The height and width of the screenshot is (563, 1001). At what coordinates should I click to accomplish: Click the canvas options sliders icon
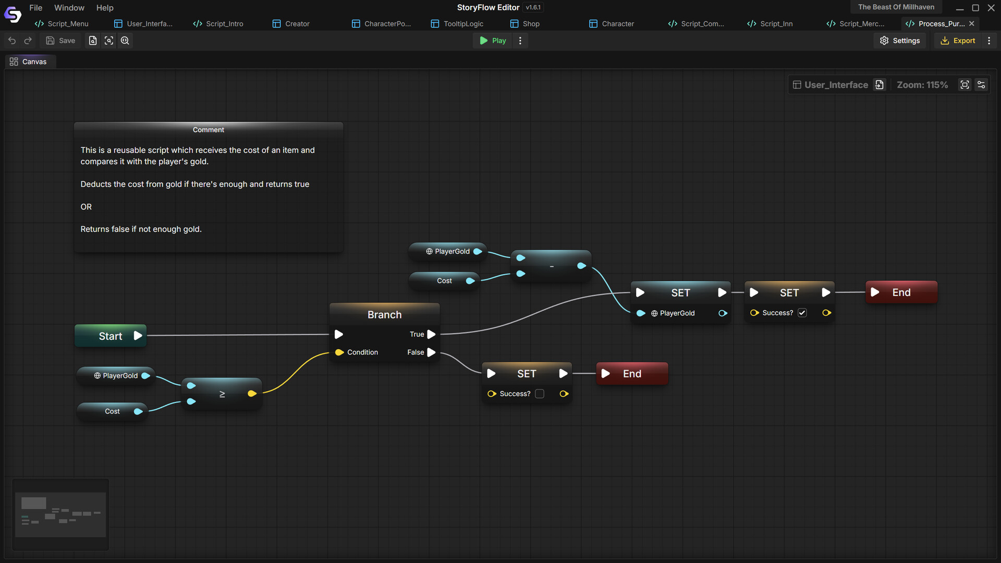click(x=981, y=85)
